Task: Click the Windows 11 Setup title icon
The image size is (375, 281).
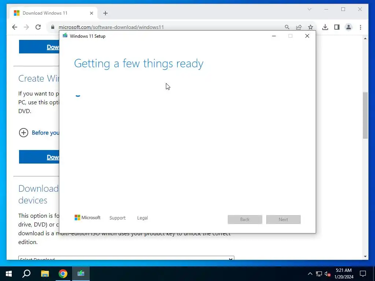Action: click(65, 36)
